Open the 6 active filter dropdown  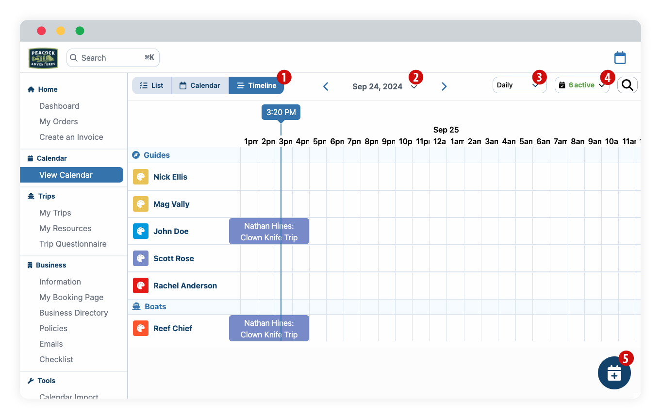click(x=581, y=85)
